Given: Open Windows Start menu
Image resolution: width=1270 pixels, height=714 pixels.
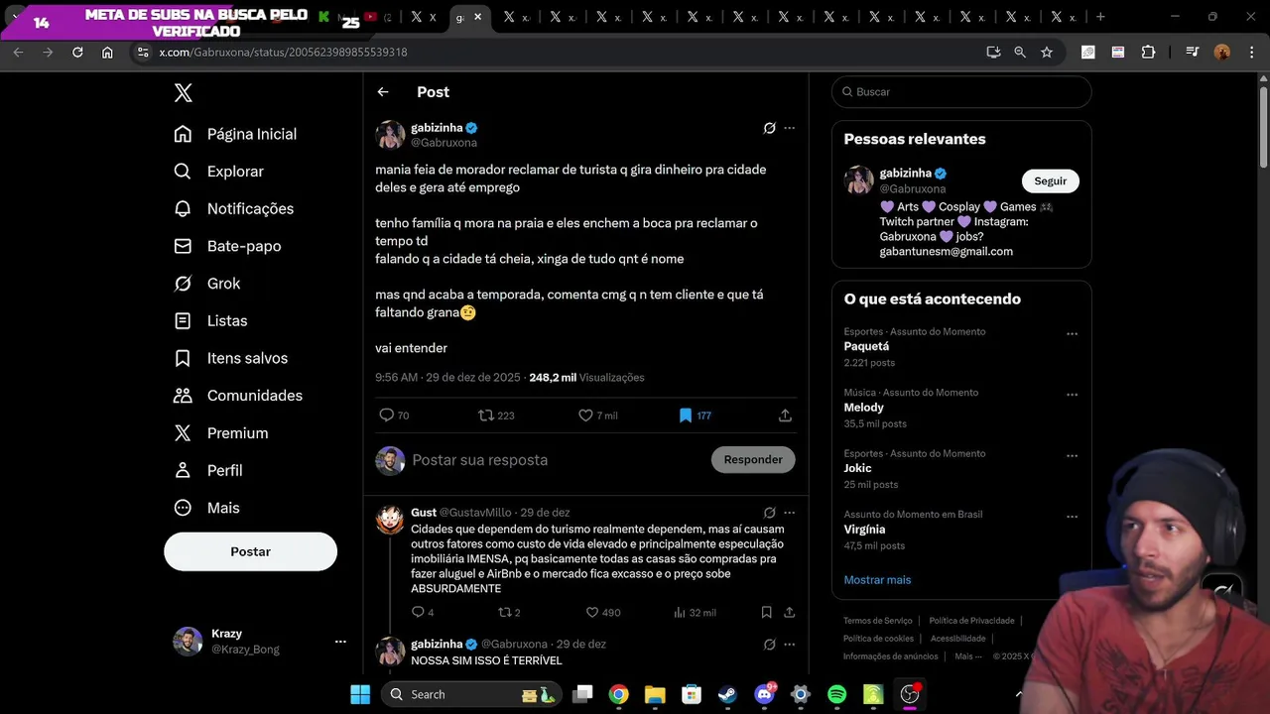Looking at the screenshot, I should (360, 694).
